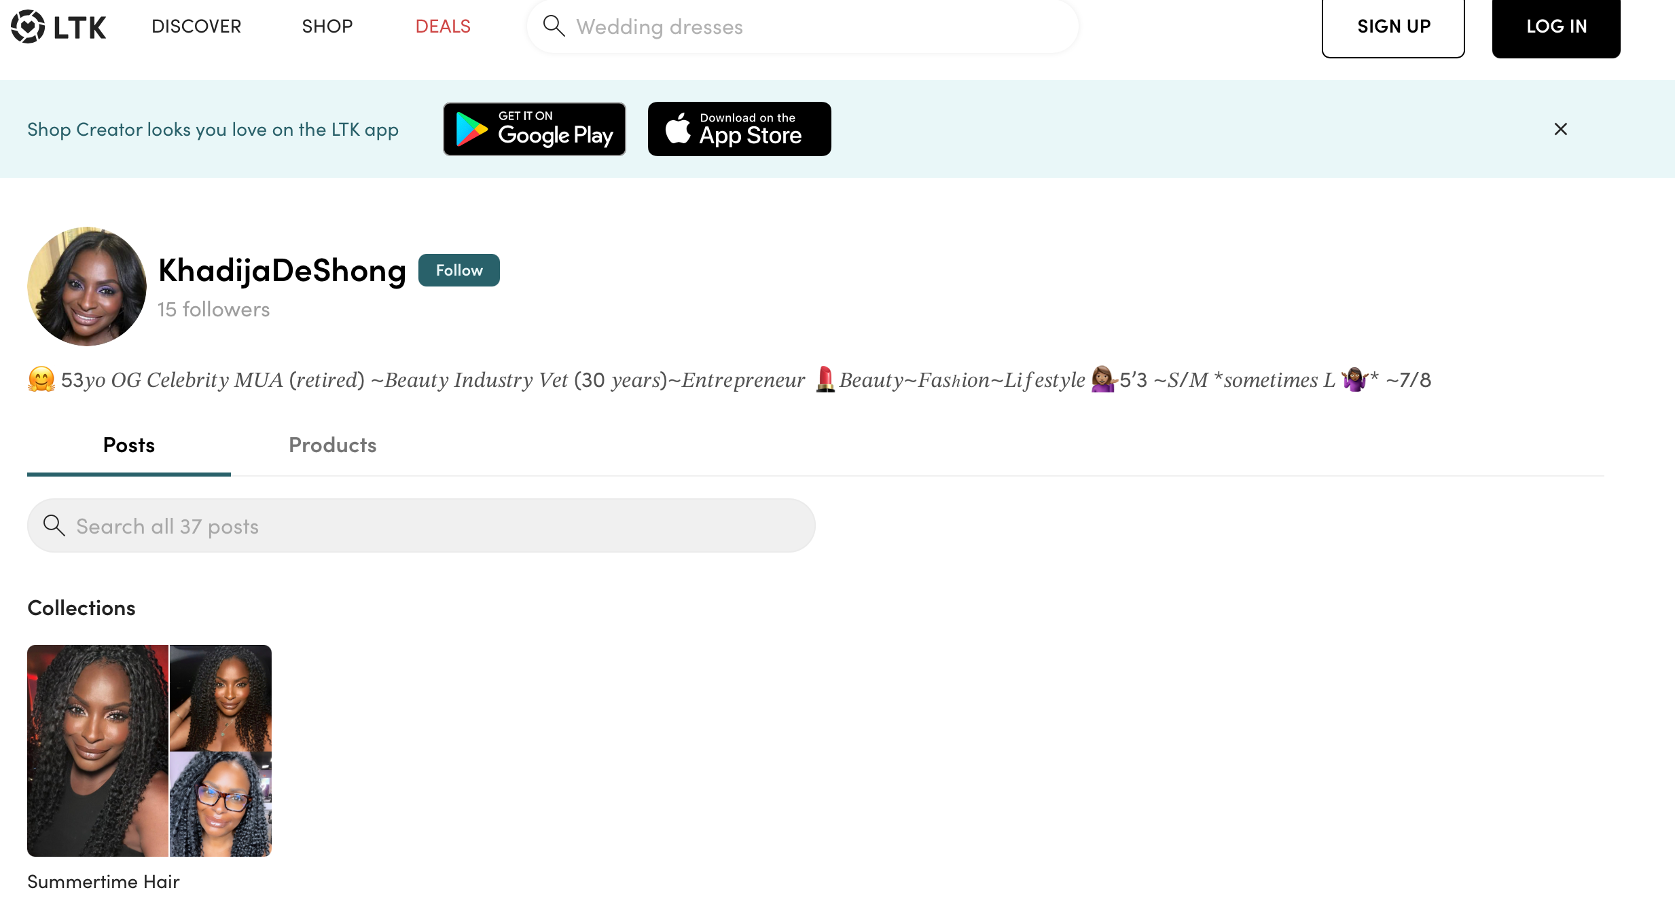Screen dimensions: 1675x907
Task: Dismiss the app banner with the X icon
Action: pos(1560,129)
